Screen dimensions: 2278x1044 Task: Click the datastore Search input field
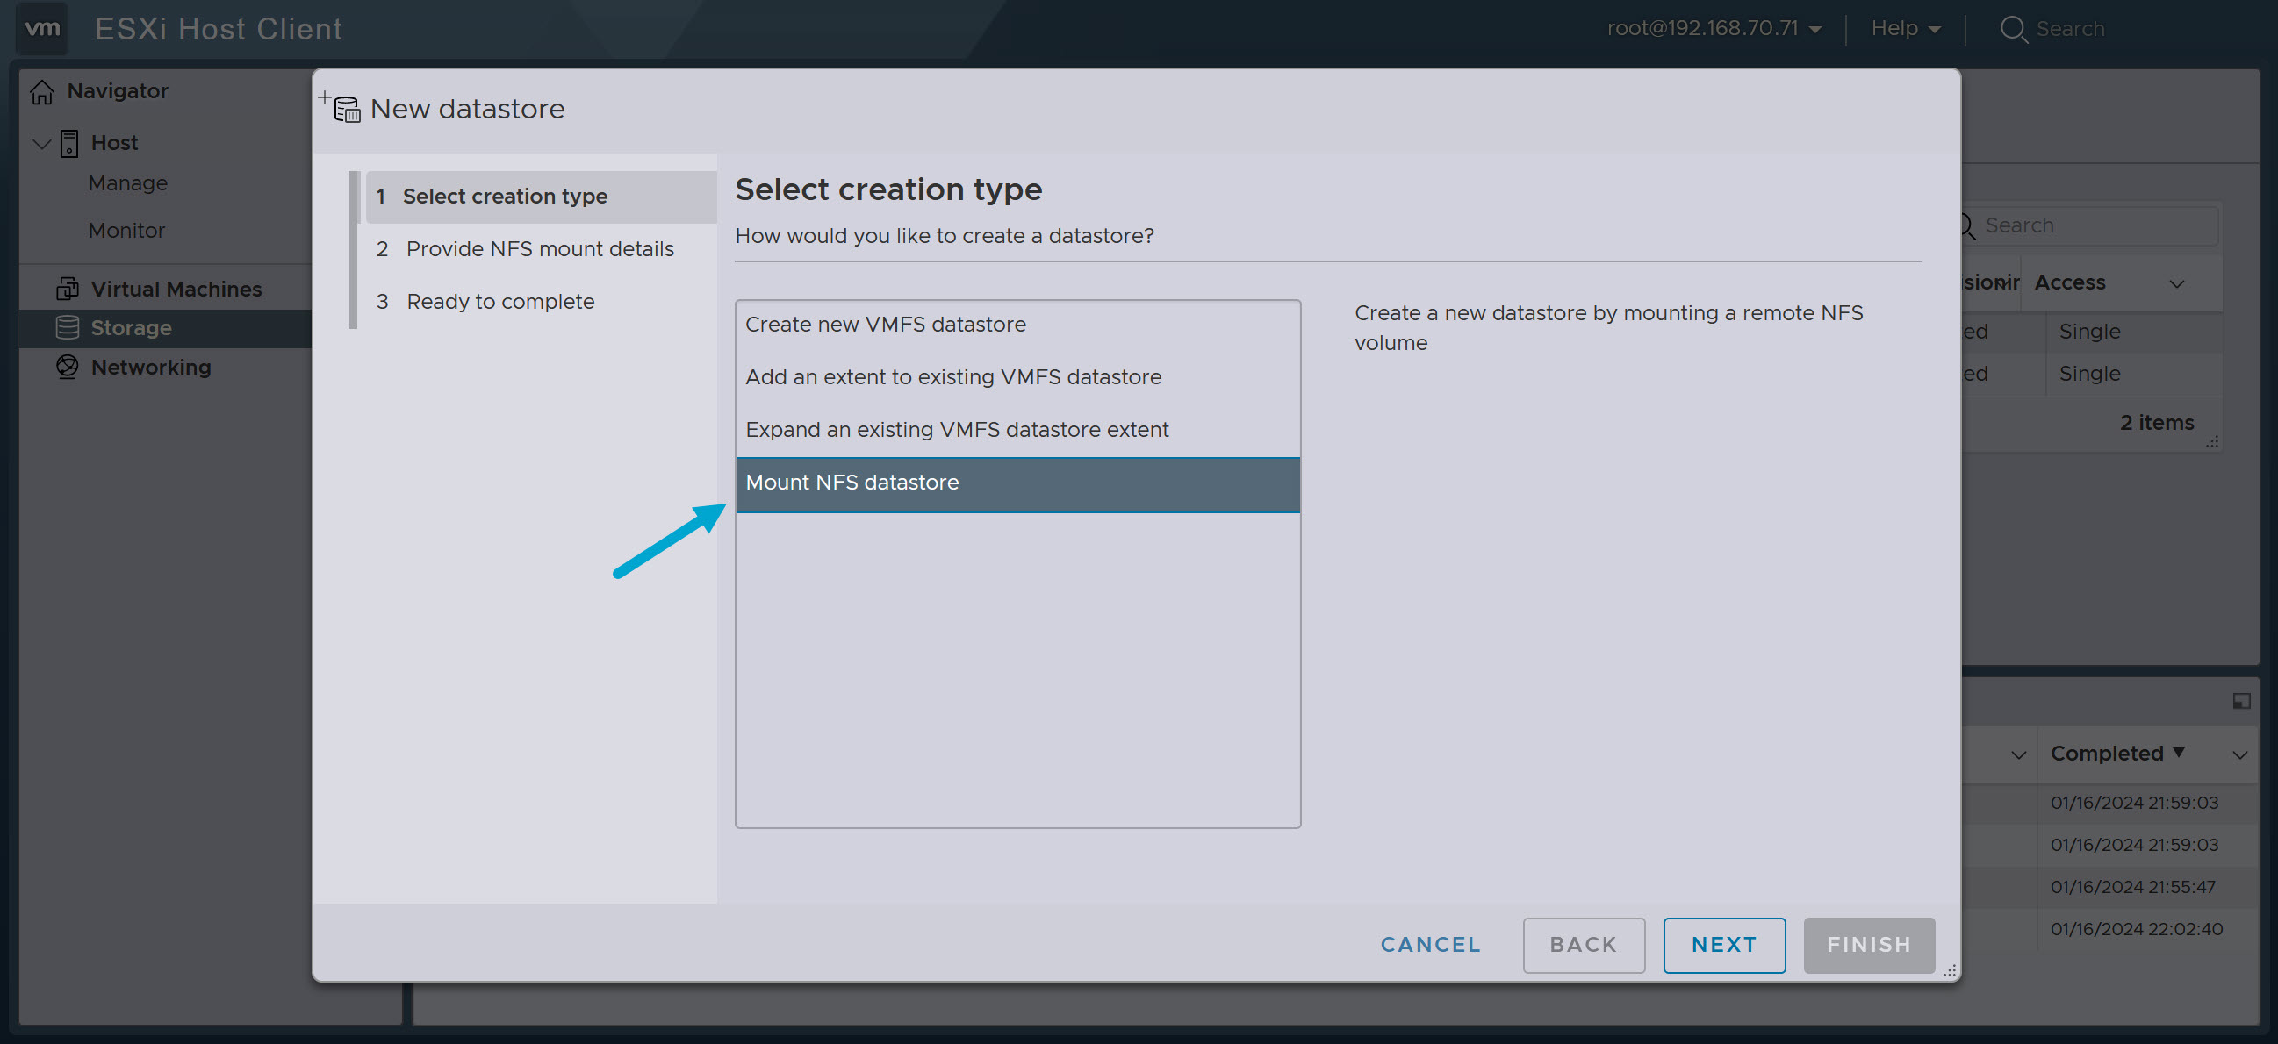tap(2095, 225)
